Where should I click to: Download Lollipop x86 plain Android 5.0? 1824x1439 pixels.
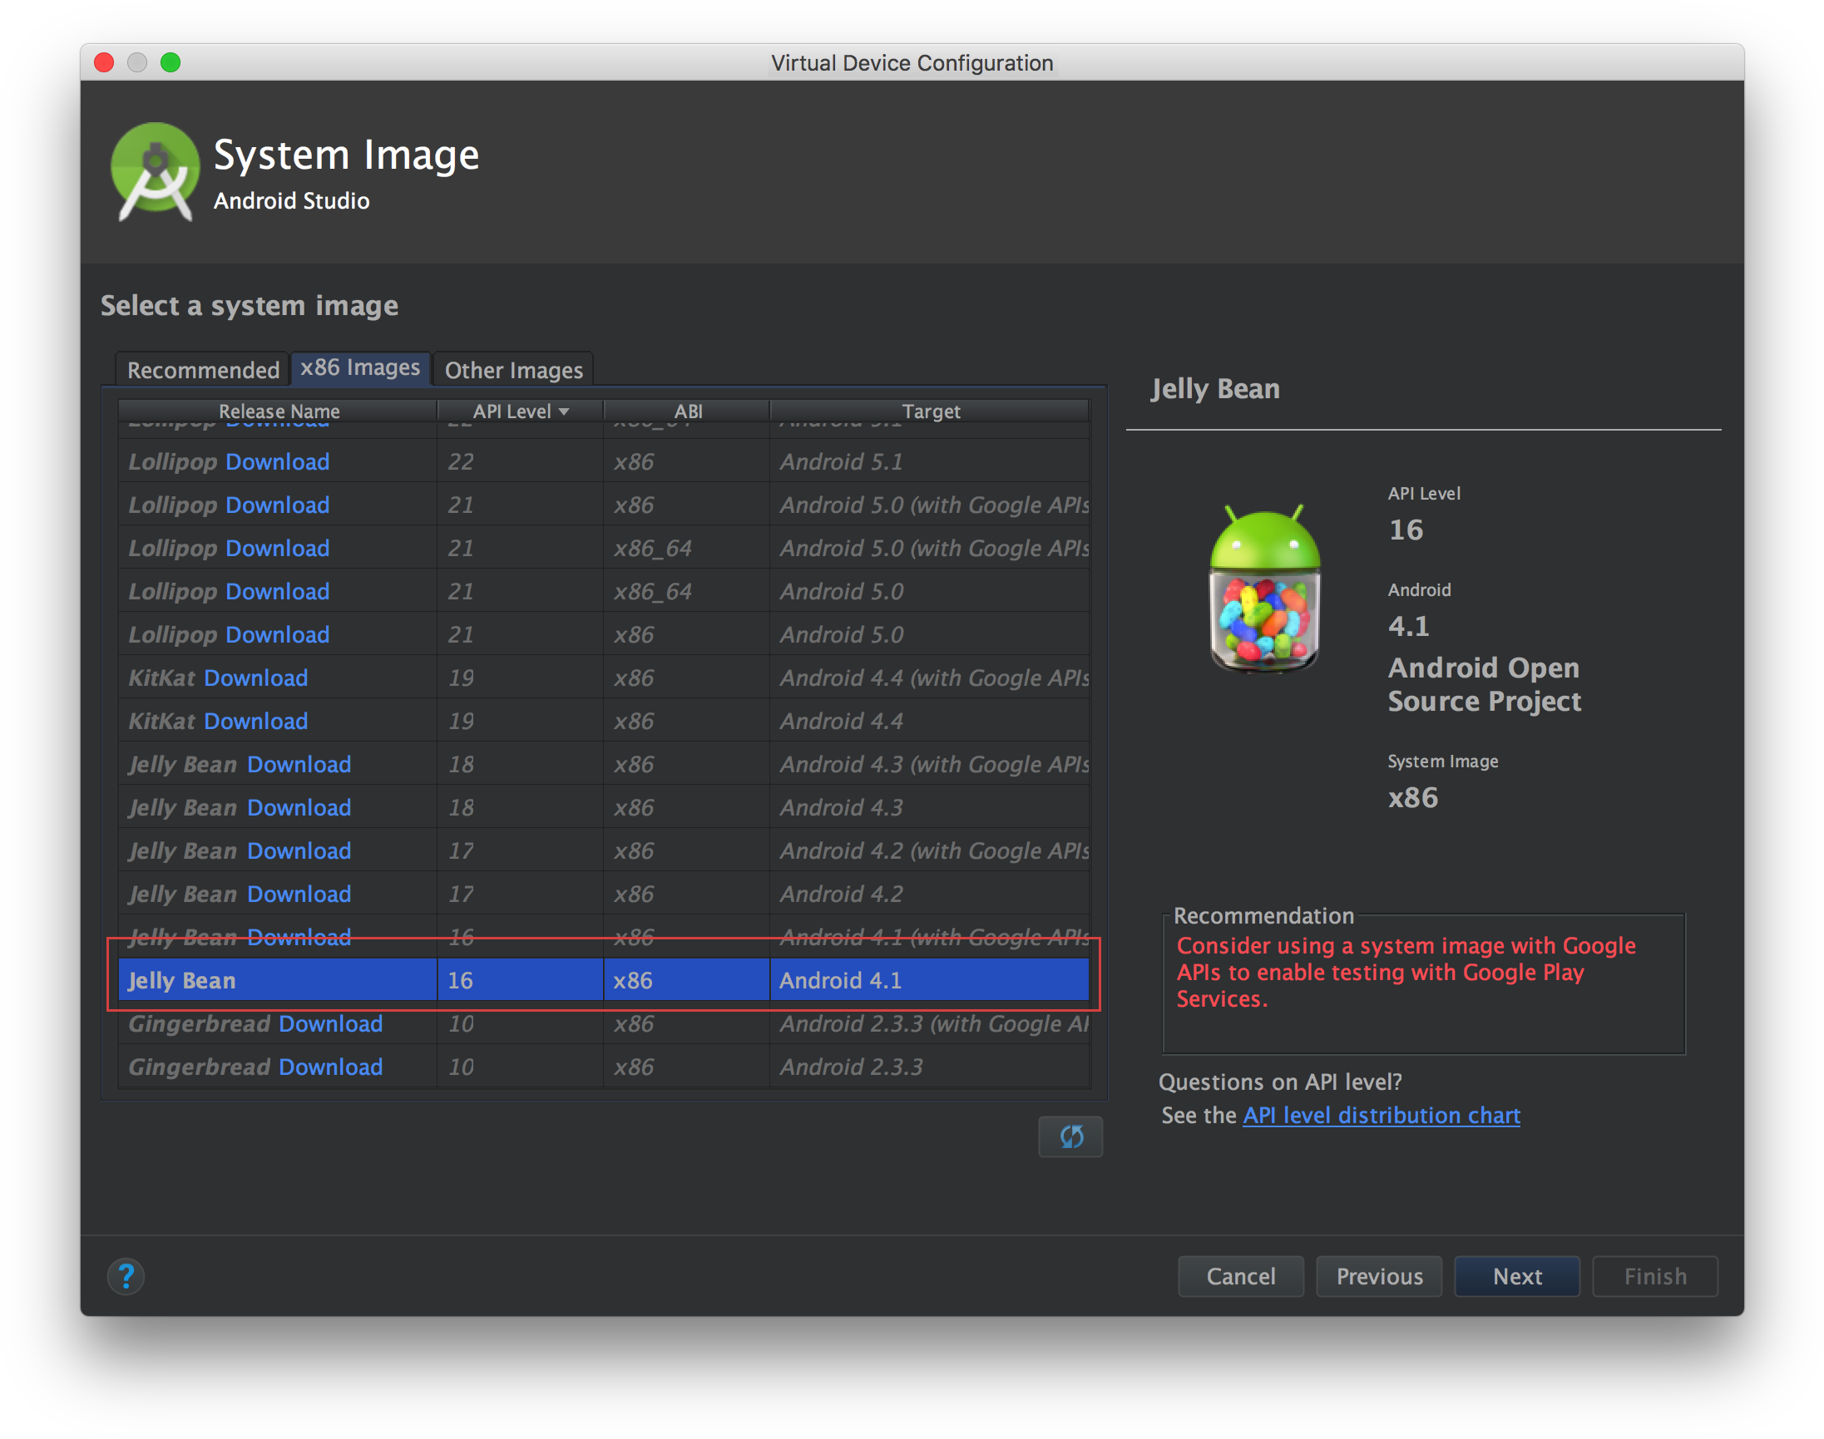click(x=277, y=634)
